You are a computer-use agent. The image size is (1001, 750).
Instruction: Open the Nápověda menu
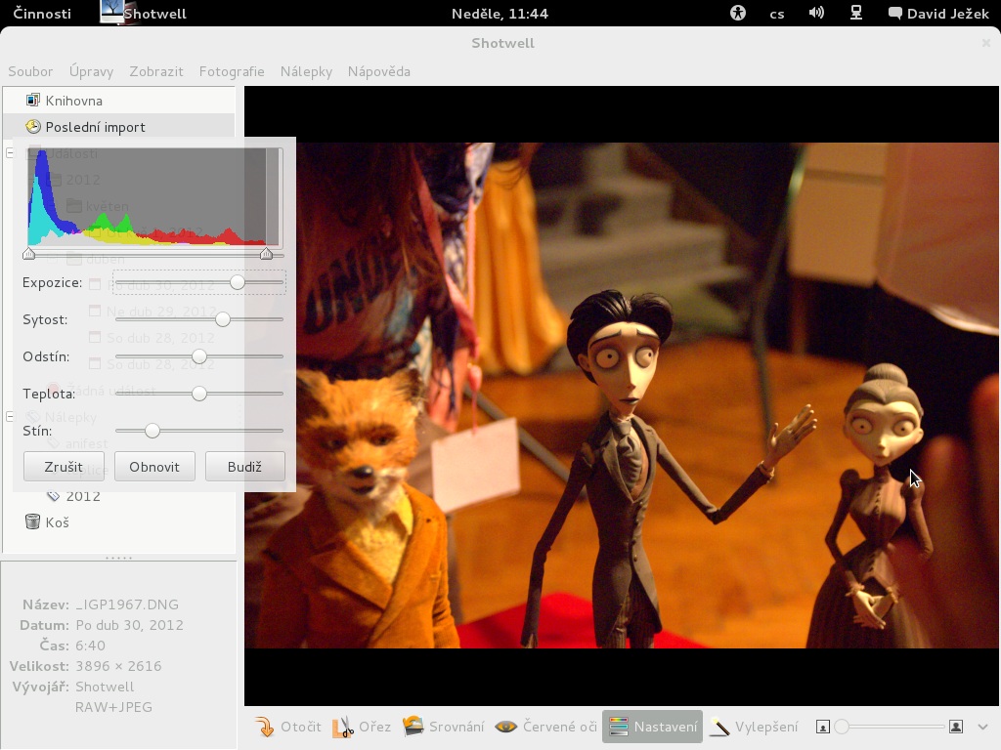click(x=379, y=71)
